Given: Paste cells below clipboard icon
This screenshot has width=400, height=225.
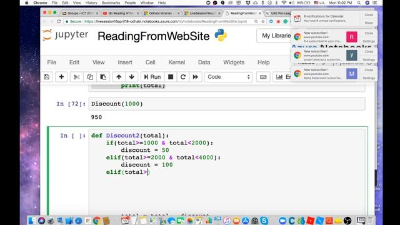Looking at the screenshot, I should click(x=103, y=77).
